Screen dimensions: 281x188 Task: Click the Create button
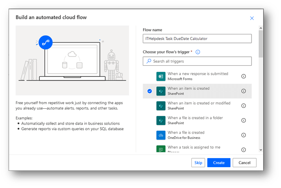pyautogui.click(x=219, y=163)
